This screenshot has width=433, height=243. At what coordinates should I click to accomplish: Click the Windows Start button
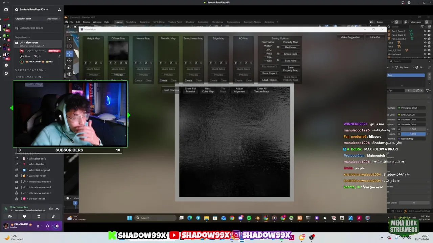click(130, 218)
